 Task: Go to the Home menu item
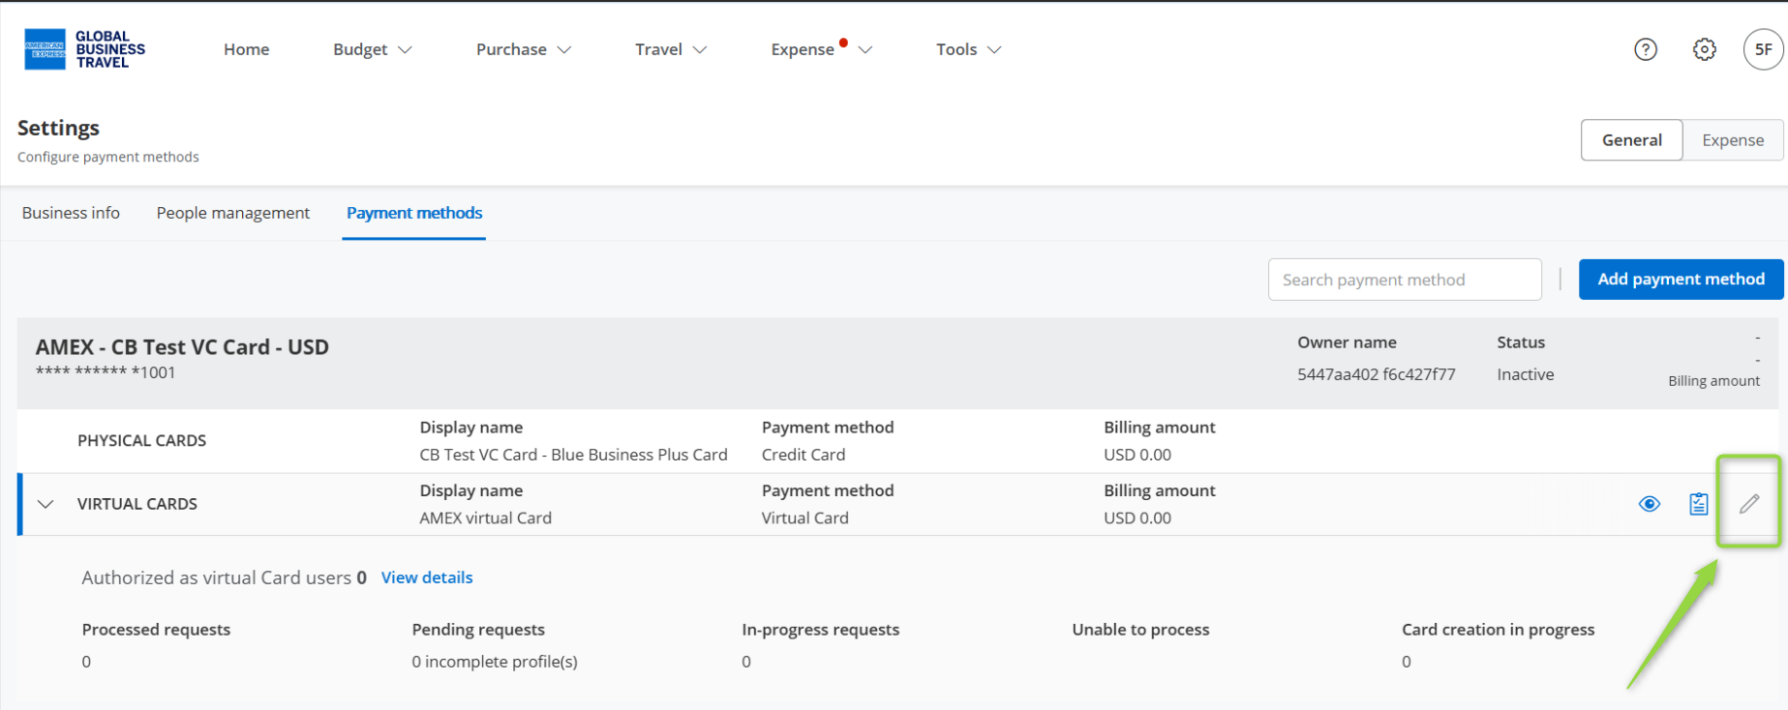pyautogui.click(x=247, y=49)
